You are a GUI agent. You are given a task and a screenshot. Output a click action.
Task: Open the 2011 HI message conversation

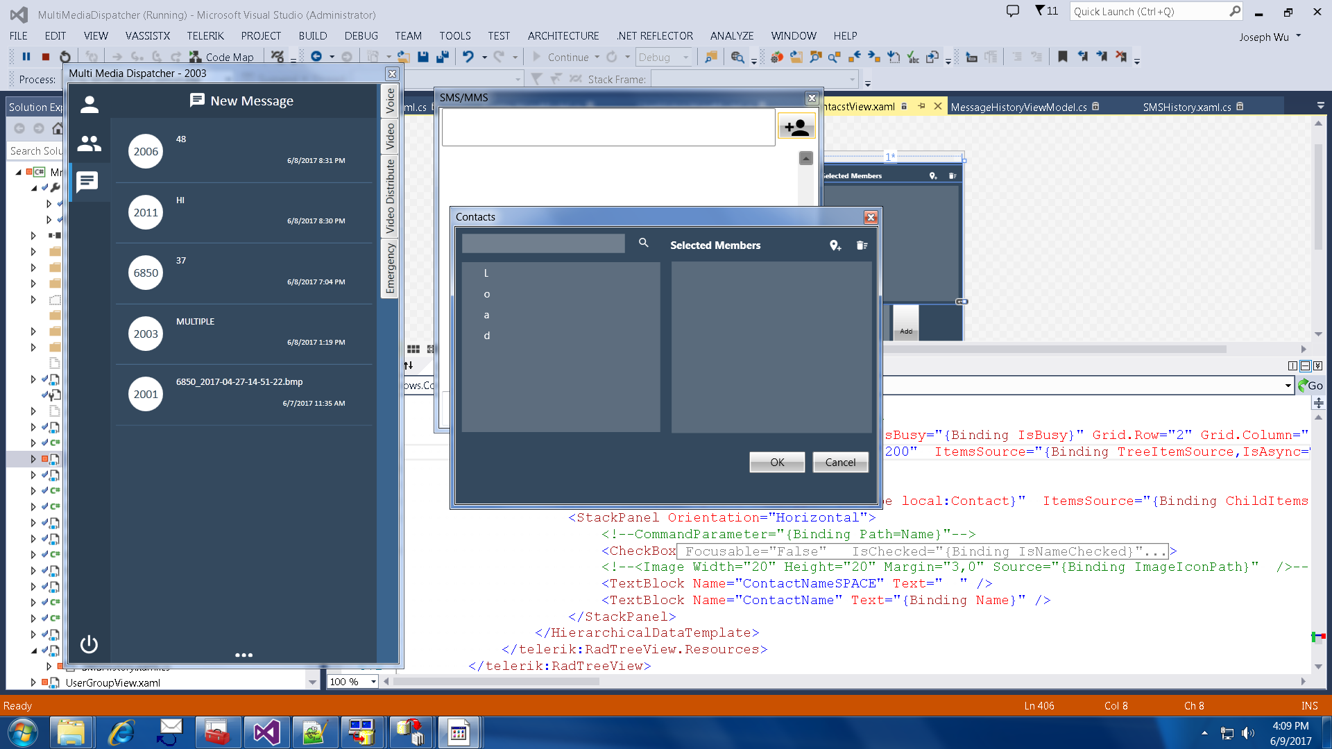(x=243, y=212)
